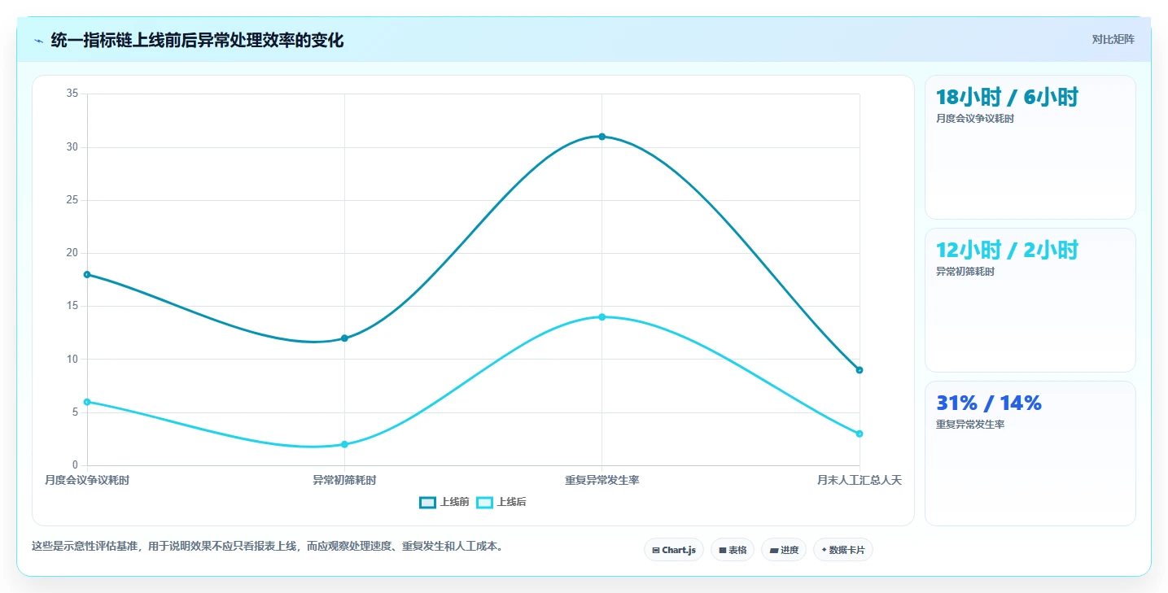Click the footnote starting 这些是示意性评估基准
Image resolution: width=1168 pixels, height=593 pixels.
[x=269, y=547]
